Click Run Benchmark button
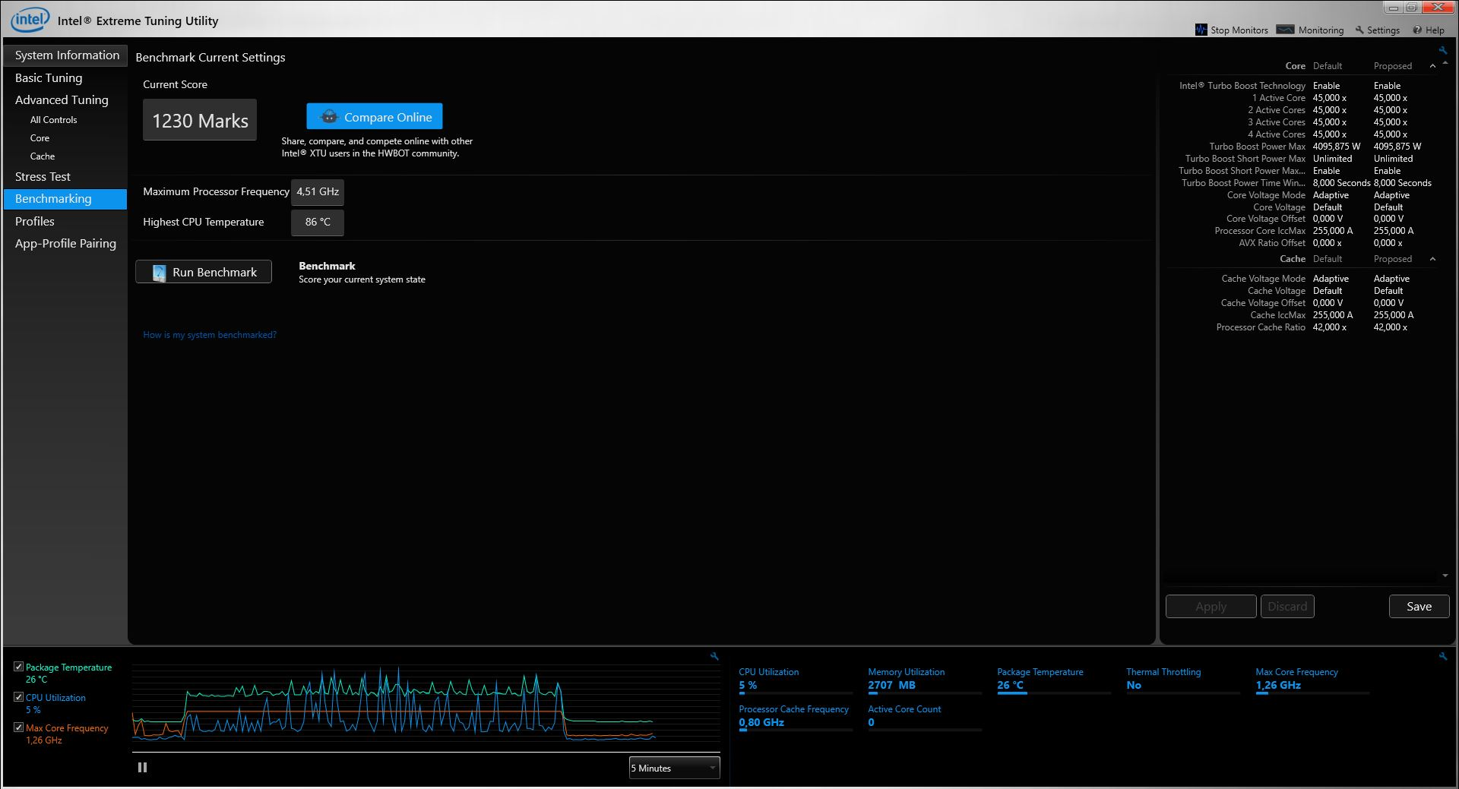Screen dimensions: 1459x789 (204, 272)
